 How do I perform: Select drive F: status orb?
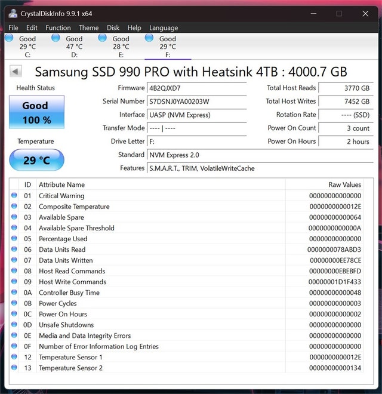(x=149, y=38)
